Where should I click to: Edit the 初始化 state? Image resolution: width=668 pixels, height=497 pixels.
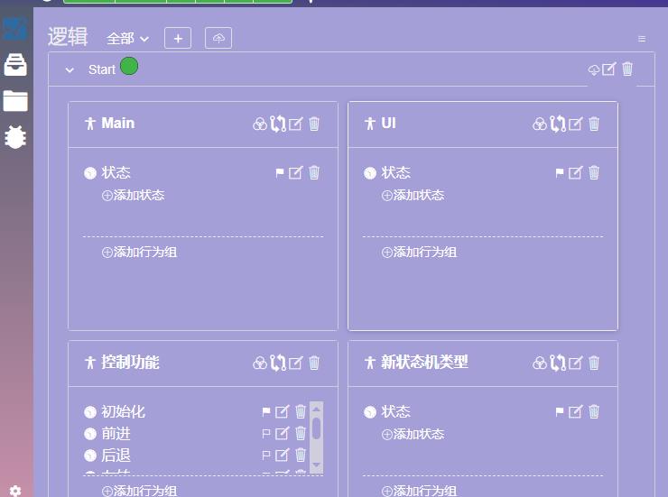coord(282,411)
